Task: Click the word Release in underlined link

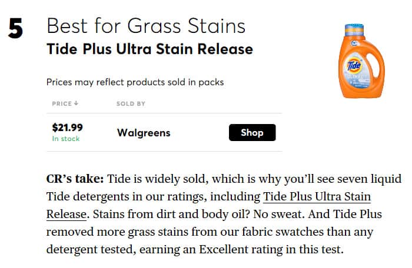Action: [66, 214]
